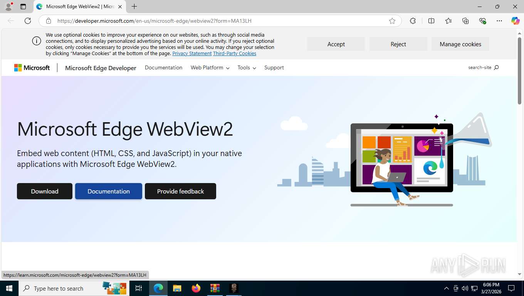Add this page to favorites star
Image resolution: width=524 pixels, height=296 pixels.
pyautogui.click(x=392, y=21)
